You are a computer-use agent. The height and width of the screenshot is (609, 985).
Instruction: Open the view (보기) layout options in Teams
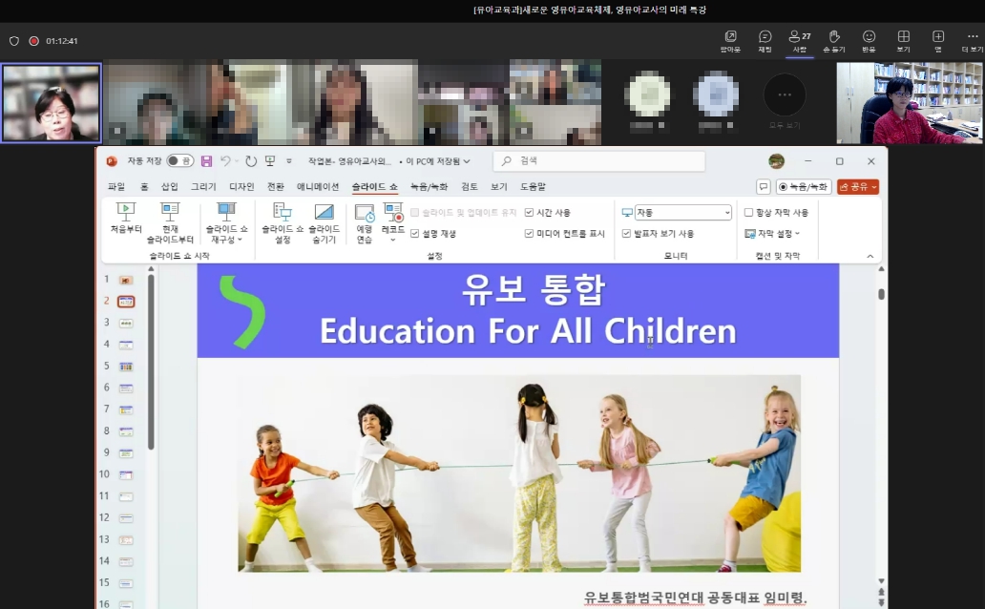click(903, 41)
